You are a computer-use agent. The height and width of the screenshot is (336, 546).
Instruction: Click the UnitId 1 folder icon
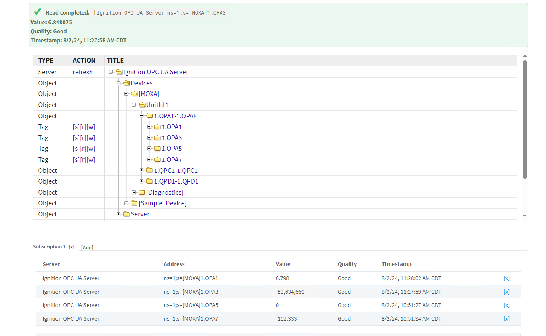[142, 105]
